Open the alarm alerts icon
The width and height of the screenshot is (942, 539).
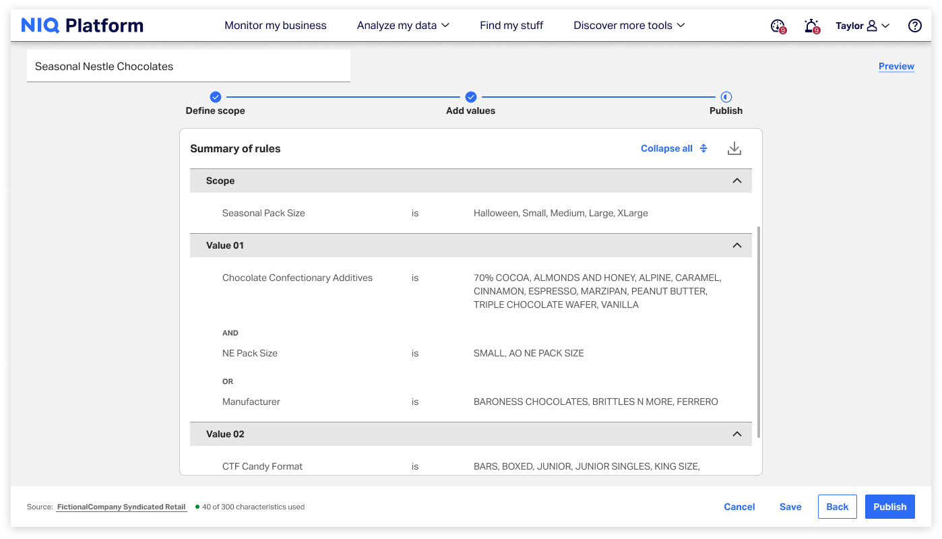coord(812,26)
